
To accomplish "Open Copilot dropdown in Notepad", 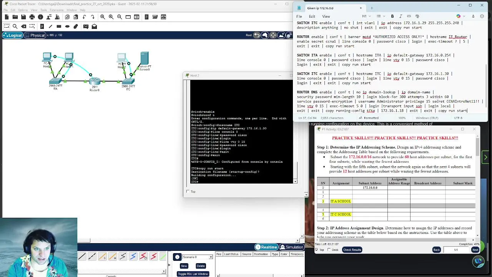I will (x=460, y=16).
